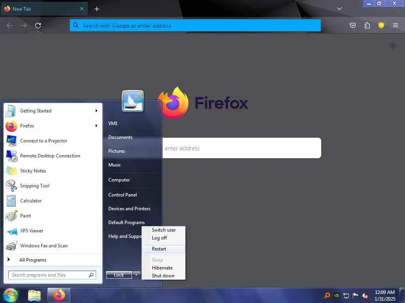Open network status tray icon
Viewport: 405px width, 303px height.
tap(346, 296)
